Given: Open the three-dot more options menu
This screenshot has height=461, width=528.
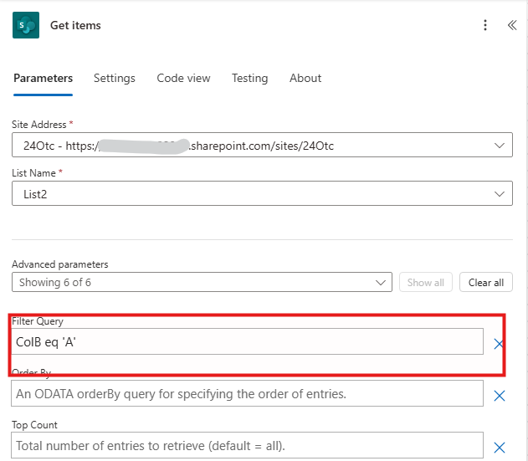Looking at the screenshot, I should pyautogui.click(x=485, y=25).
